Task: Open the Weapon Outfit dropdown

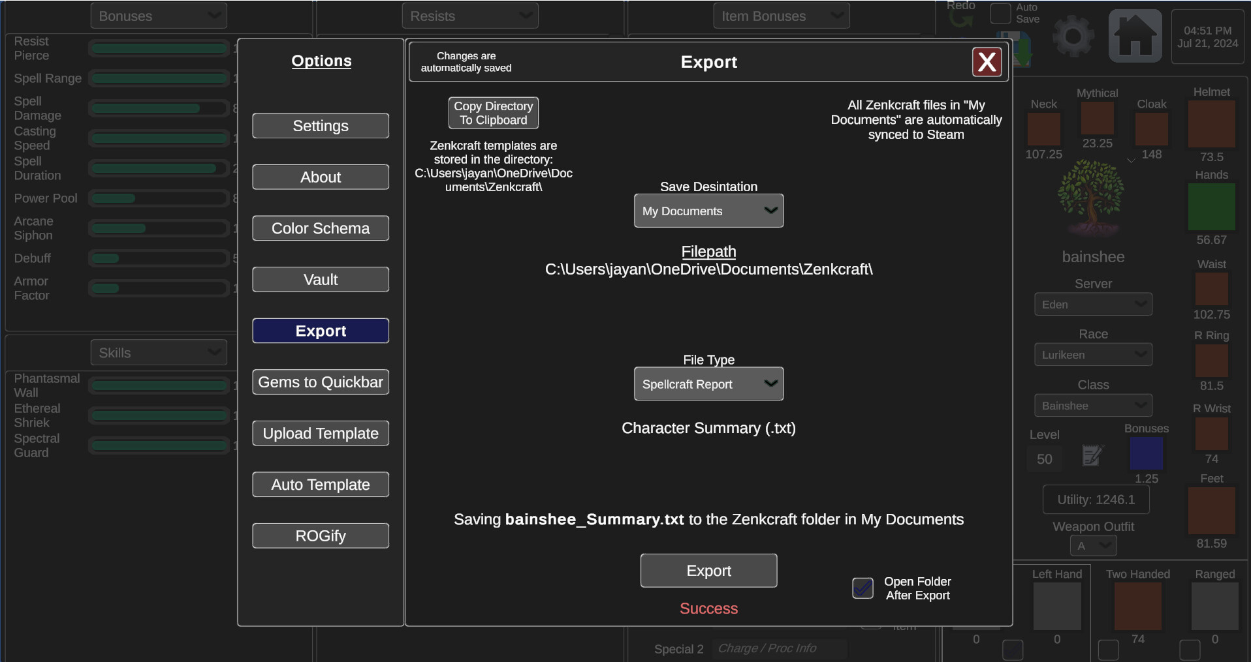Action: click(1093, 546)
